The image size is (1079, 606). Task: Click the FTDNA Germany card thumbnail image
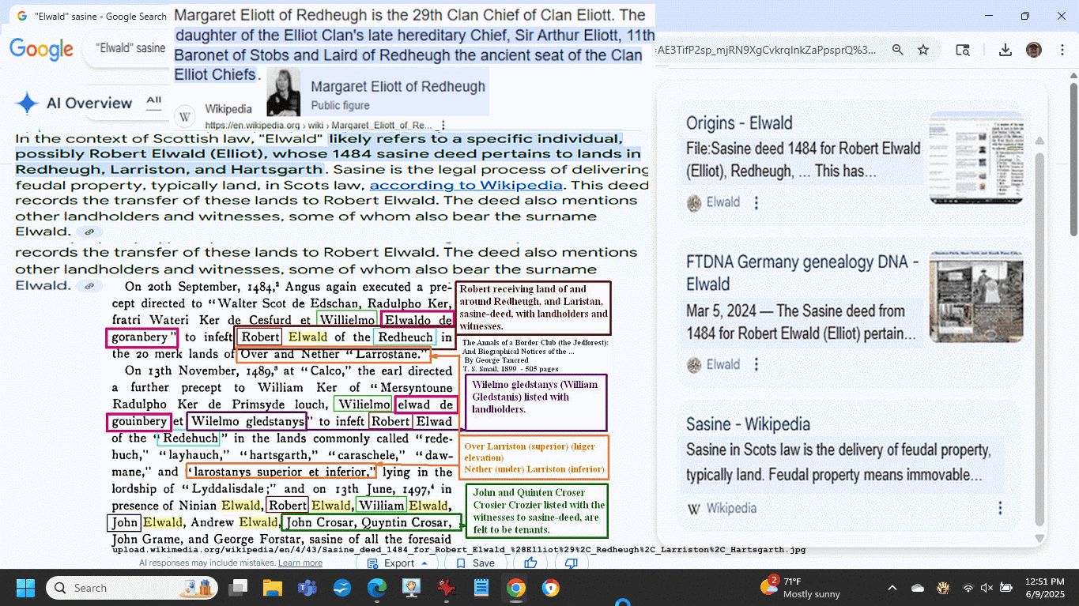point(975,296)
